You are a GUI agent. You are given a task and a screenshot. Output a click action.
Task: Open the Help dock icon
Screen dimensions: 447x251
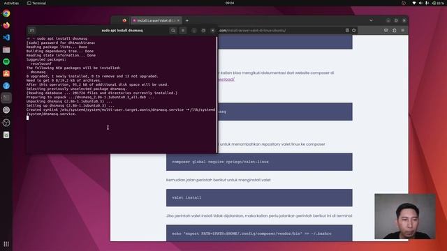(6, 86)
